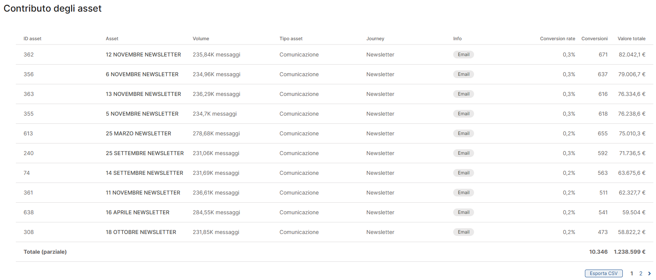This screenshot has height=280, width=656.
Task: Open page 1 in pagination
Action: [x=632, y=273]
